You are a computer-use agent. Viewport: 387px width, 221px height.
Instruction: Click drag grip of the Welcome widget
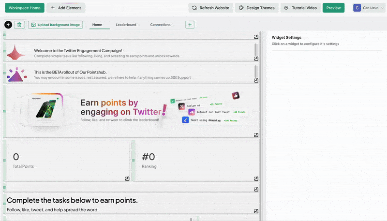[x=4, y=51]
